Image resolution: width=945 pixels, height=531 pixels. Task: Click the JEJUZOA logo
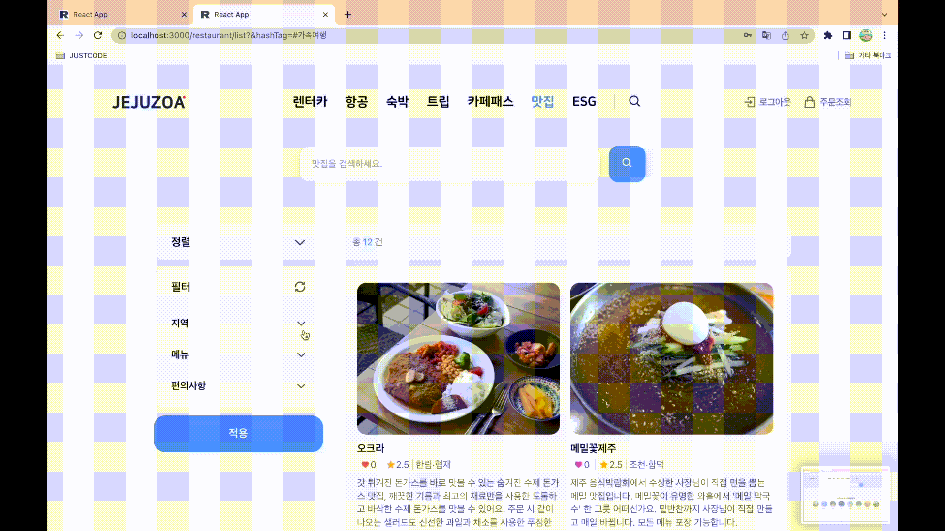pyautogui.click(x=149, y=102)
